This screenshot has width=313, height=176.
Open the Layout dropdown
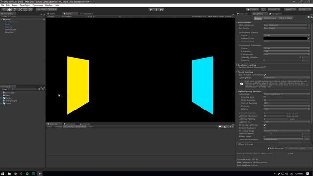304,10
